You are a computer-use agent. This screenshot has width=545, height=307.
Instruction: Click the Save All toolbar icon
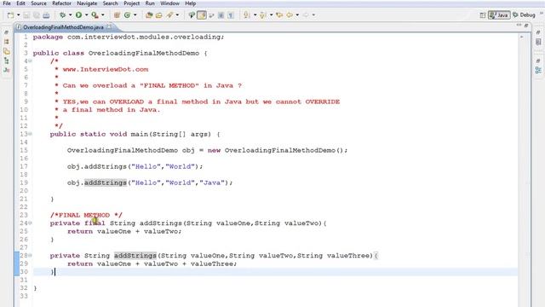(x=36, y=15)
